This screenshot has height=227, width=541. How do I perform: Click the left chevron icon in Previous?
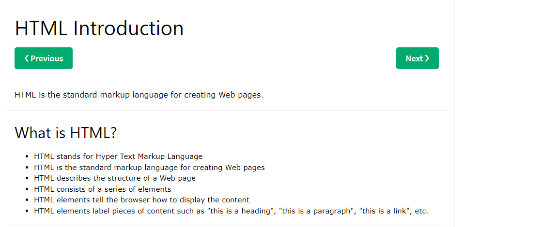click(27, 58)
